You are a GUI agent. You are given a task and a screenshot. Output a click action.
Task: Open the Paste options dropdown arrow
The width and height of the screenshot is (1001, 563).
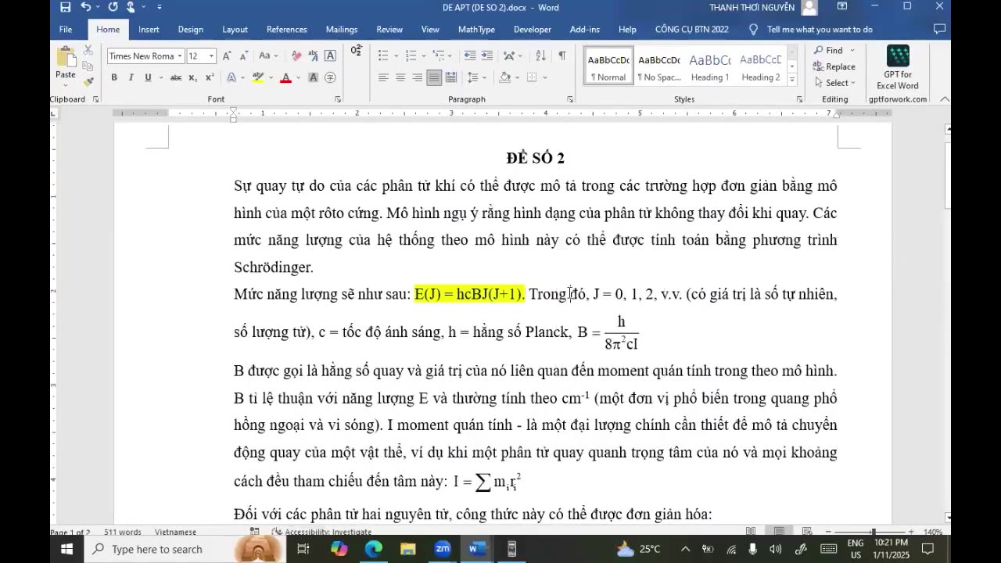click(x=66, y=85)
